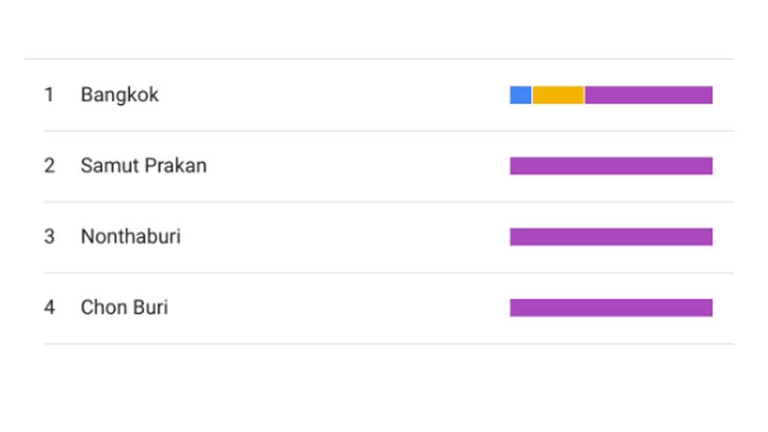The width and height of the screenshot is (768, 432).
Task: Click the divider between Nonthaburi and Chon Buri
Action: pos(388,273)
